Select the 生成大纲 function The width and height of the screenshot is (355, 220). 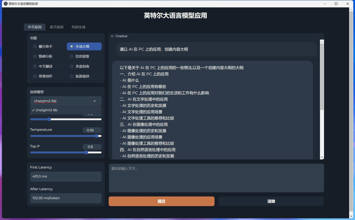[84, 46]
